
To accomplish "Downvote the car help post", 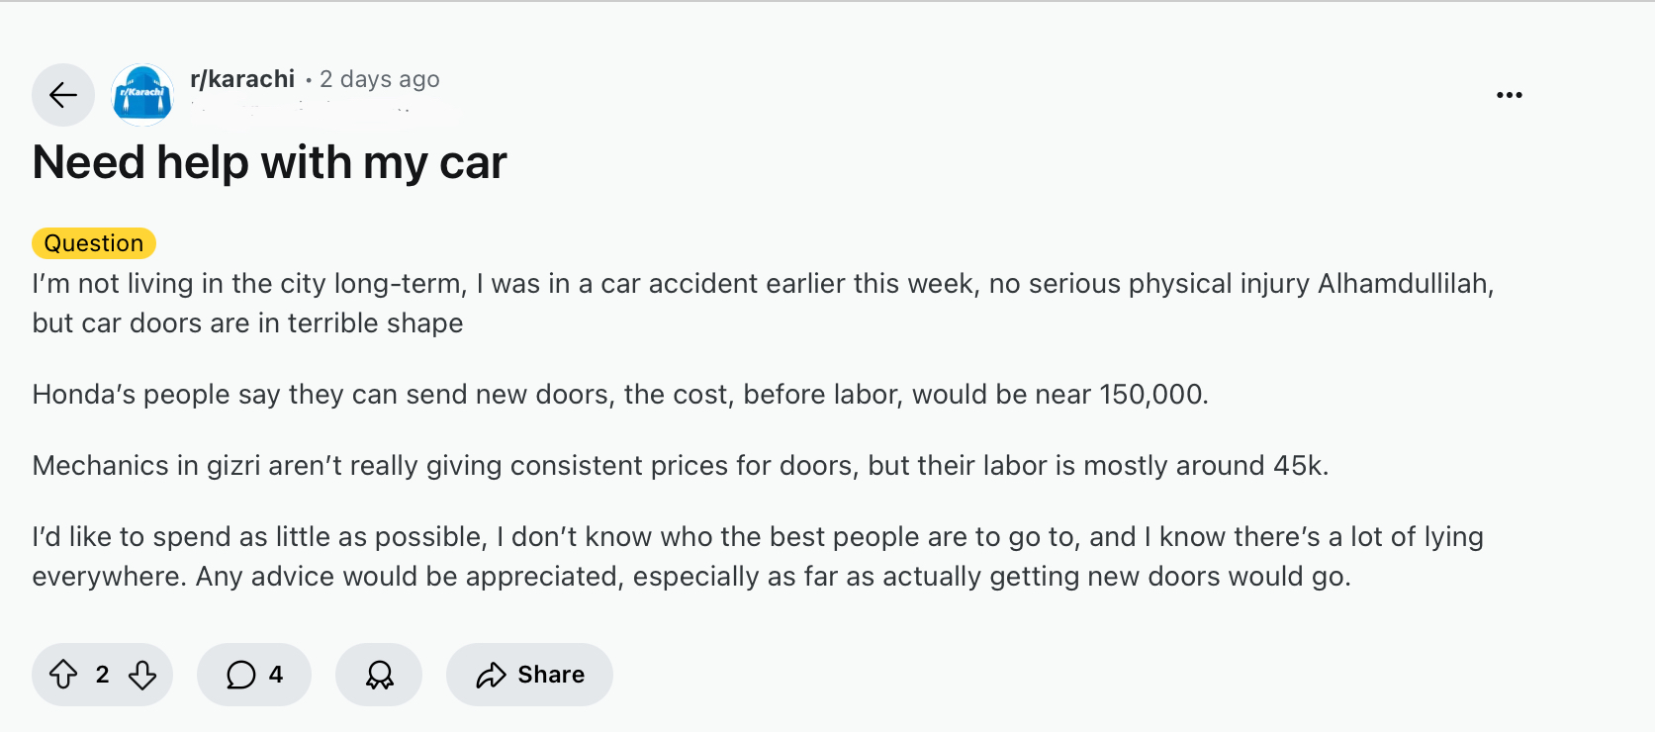I will 142,675.
